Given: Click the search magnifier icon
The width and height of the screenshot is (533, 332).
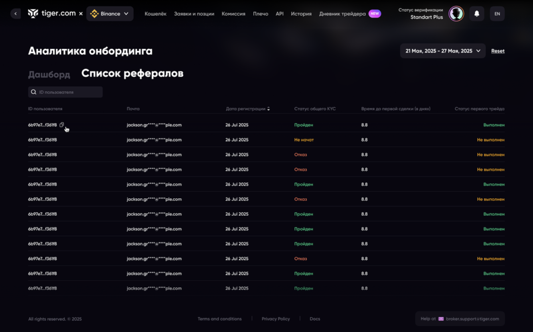Looking at the screenshot, I should pos(34,92).
